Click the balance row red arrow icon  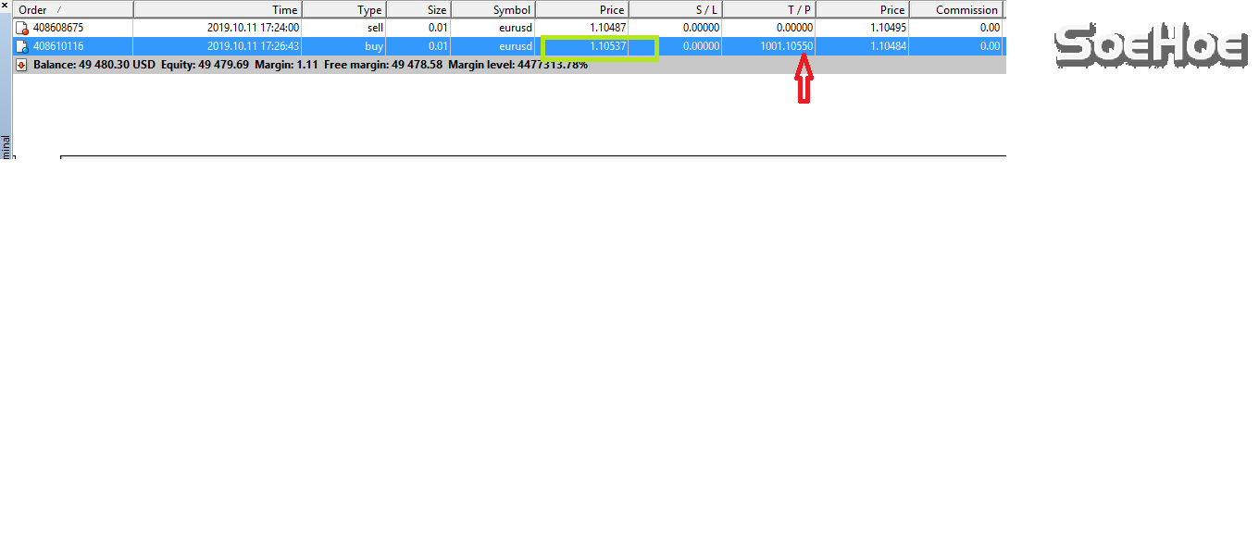(x=22, y=65)
